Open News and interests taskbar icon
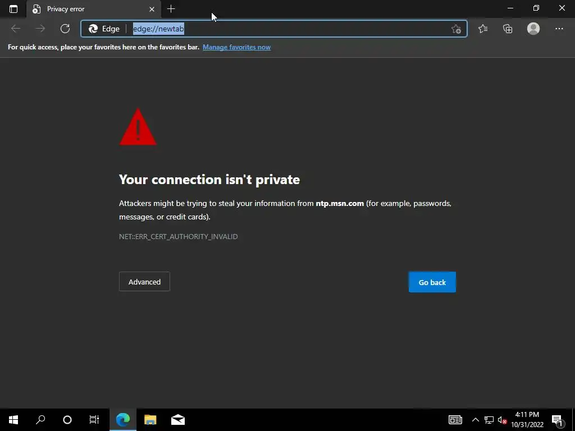575x431 pixels. pos(455,420)
